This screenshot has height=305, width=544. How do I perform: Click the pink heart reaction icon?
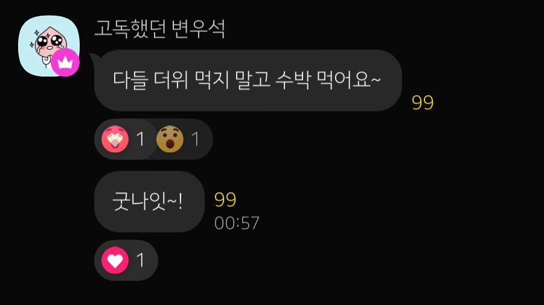[115, 260]
